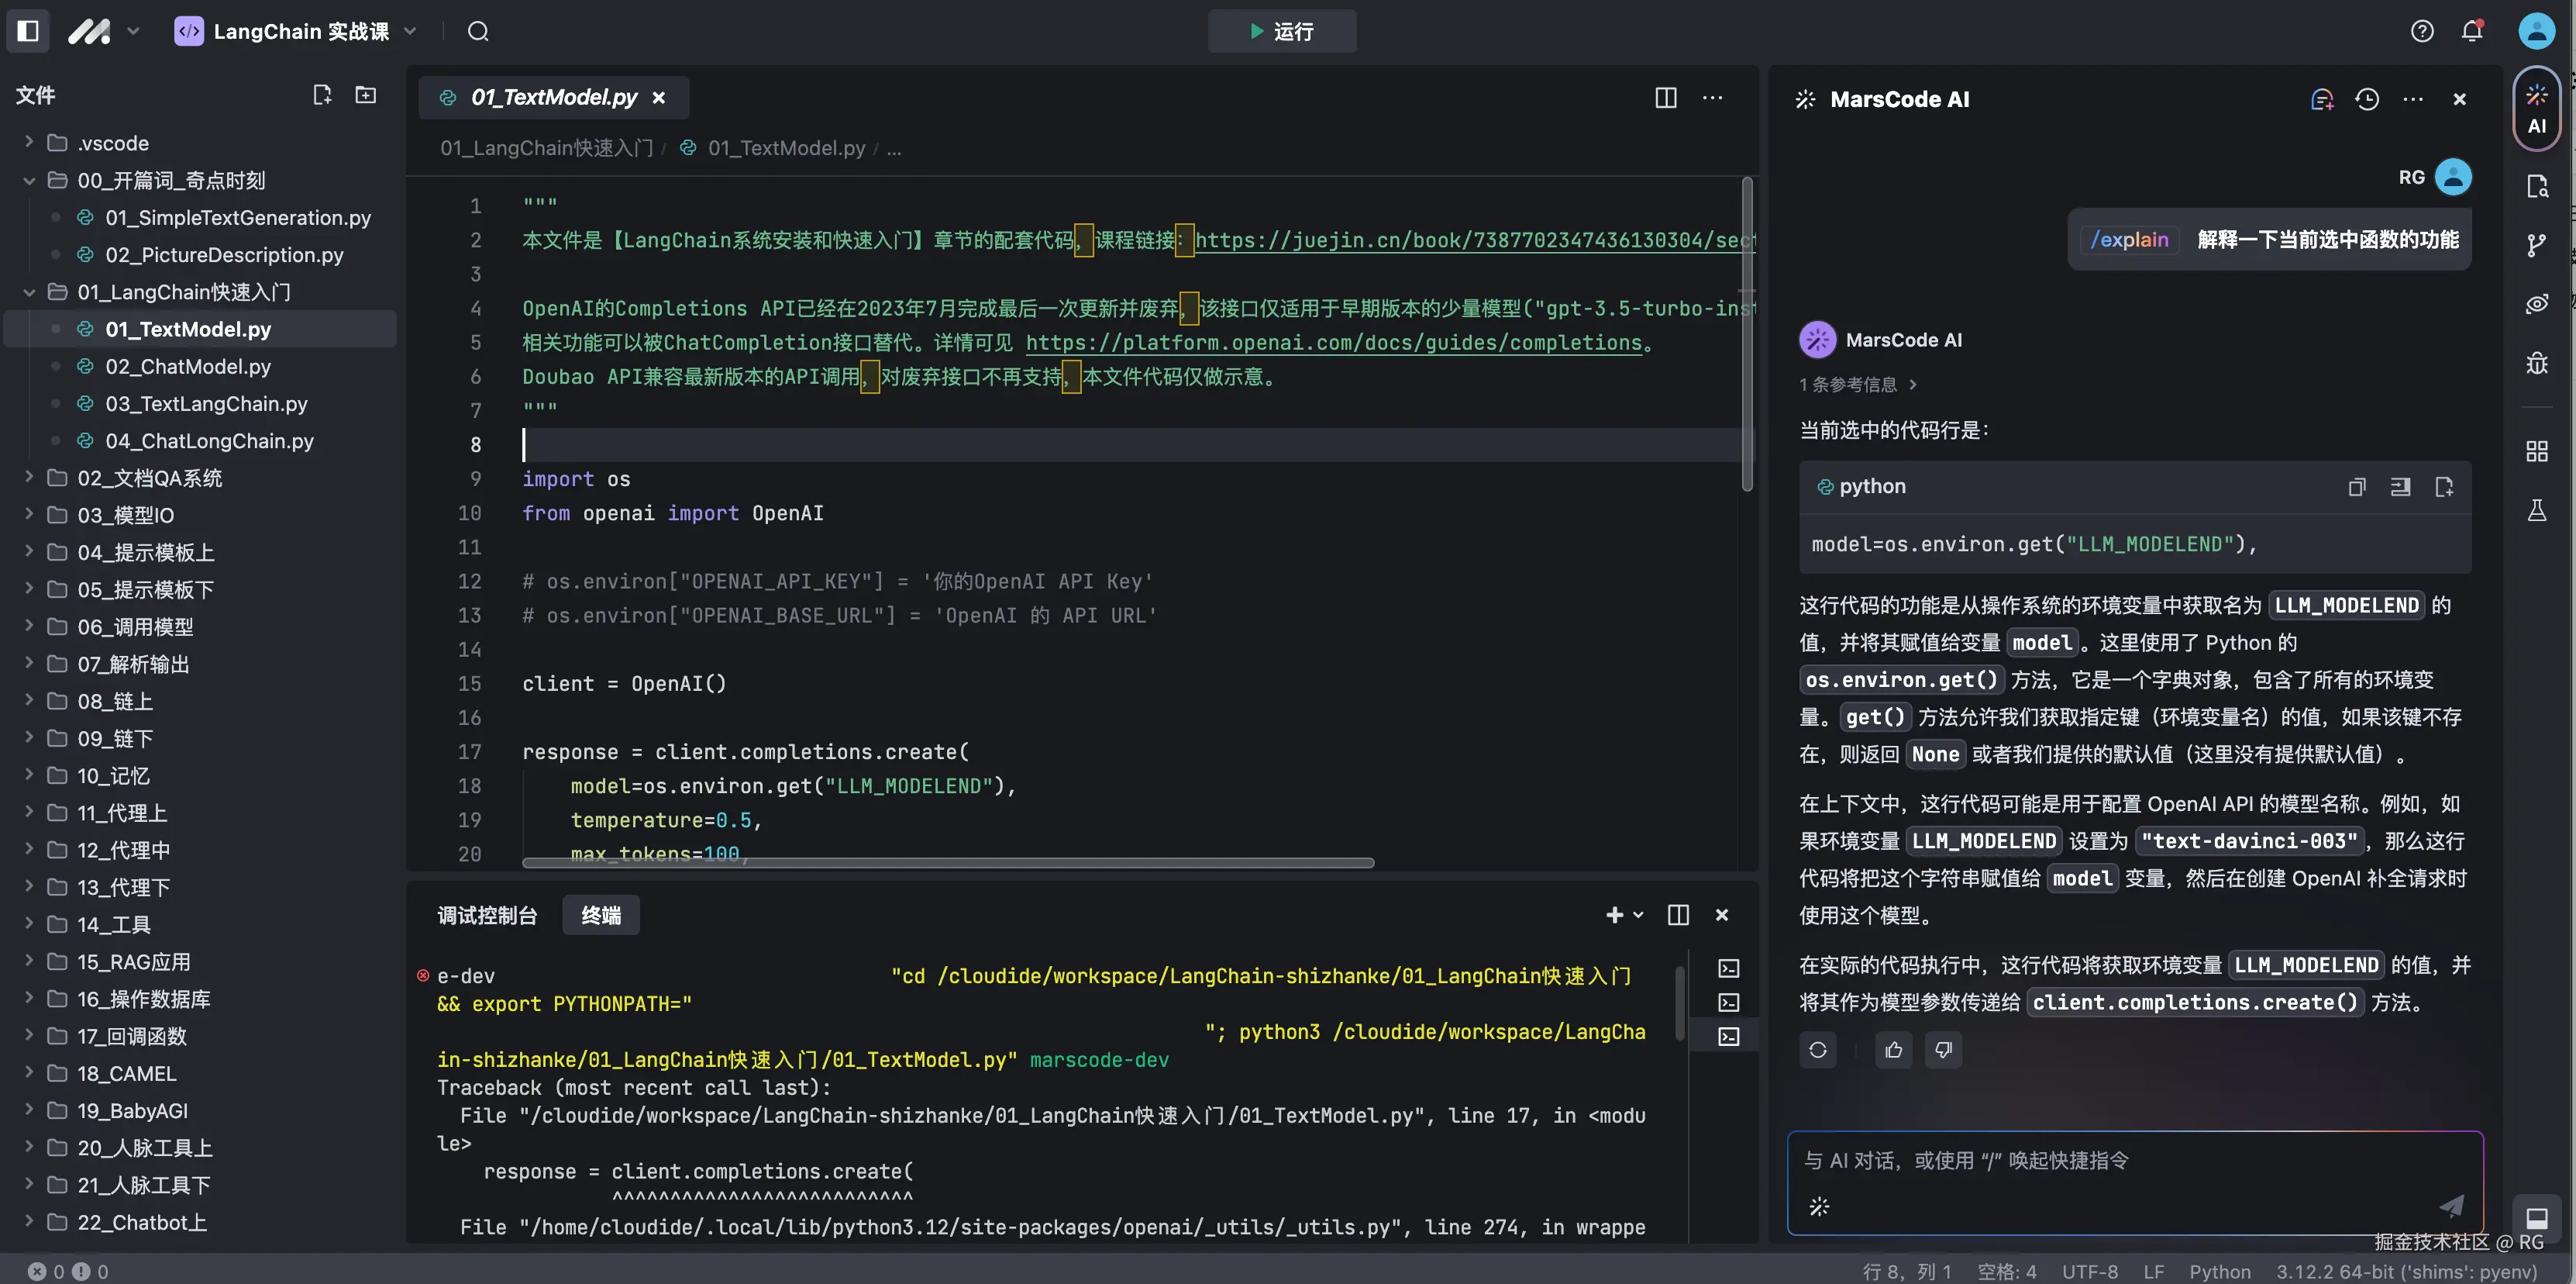Toggle the AI panel button in right sidebar
Image resolution: width=2576 pixels, height=1284 pixels.
click(x=2536, y=108)
